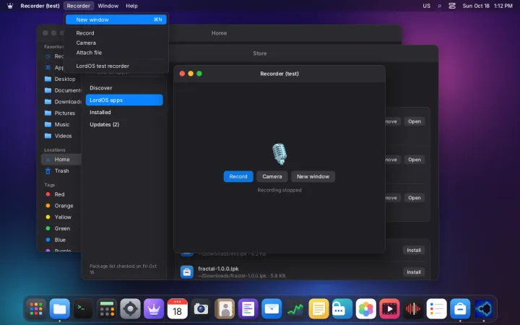Screen dimensions: 520x325
Task: Open the search icon in the menu bar
Action: coord(440,6)
